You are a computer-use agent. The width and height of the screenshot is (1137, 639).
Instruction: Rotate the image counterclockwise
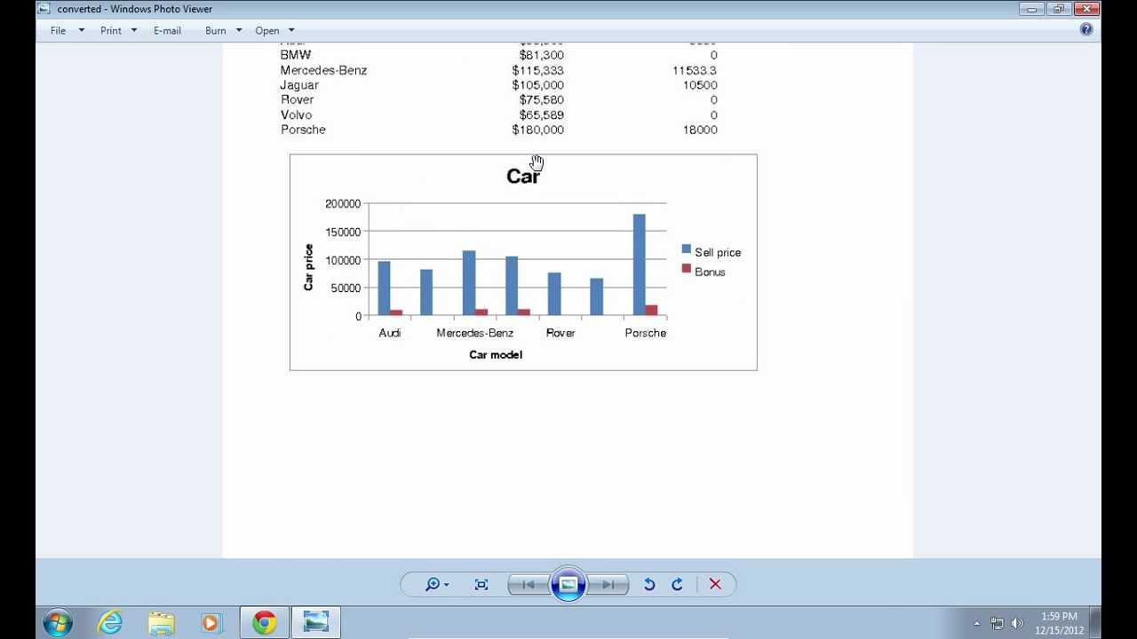point(649,584)
